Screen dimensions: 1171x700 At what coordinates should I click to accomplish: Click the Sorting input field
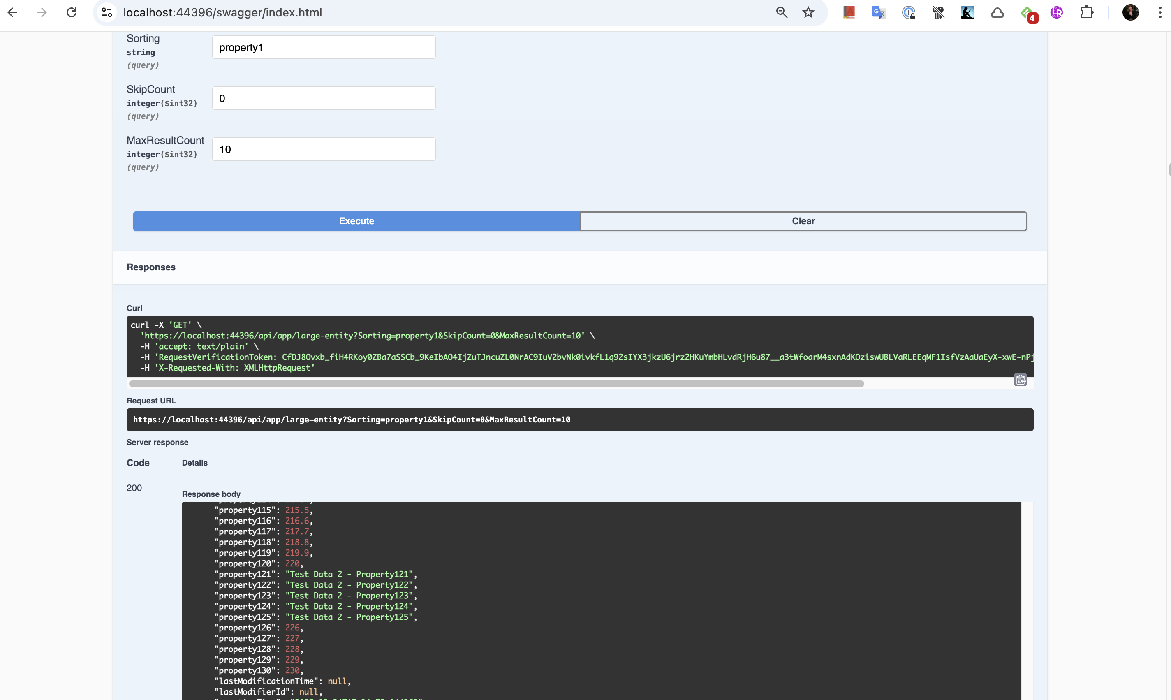[324, 47]
